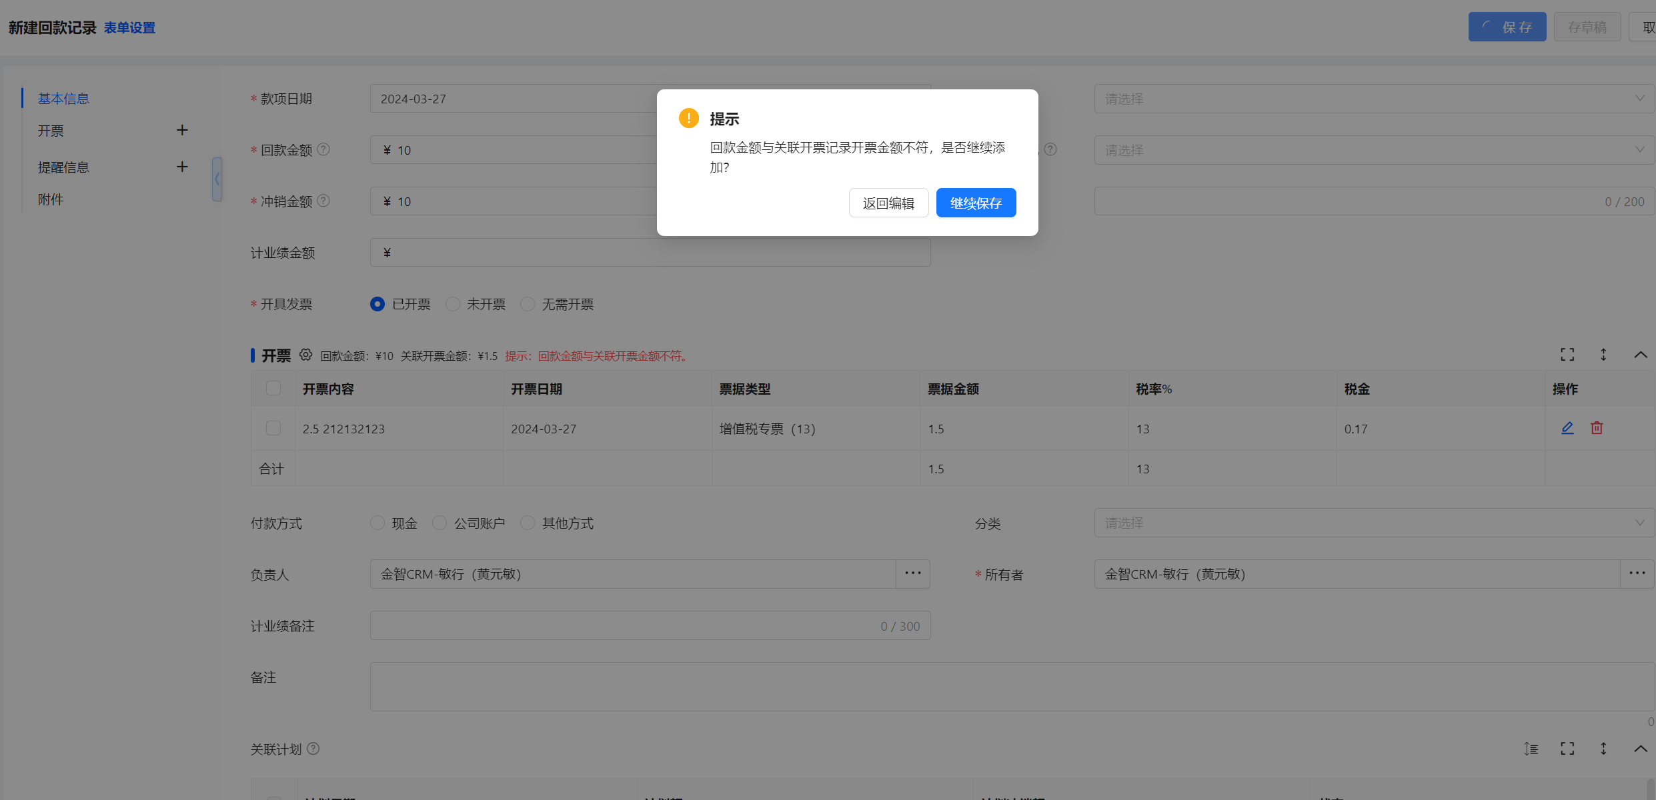Select 提醒信息 in the side navigation

click(x=63, y=167)
